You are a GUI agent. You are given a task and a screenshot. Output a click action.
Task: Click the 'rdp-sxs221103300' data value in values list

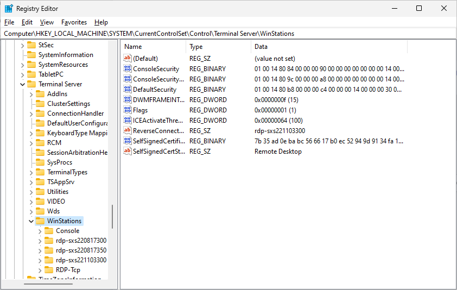pos(280,131)
